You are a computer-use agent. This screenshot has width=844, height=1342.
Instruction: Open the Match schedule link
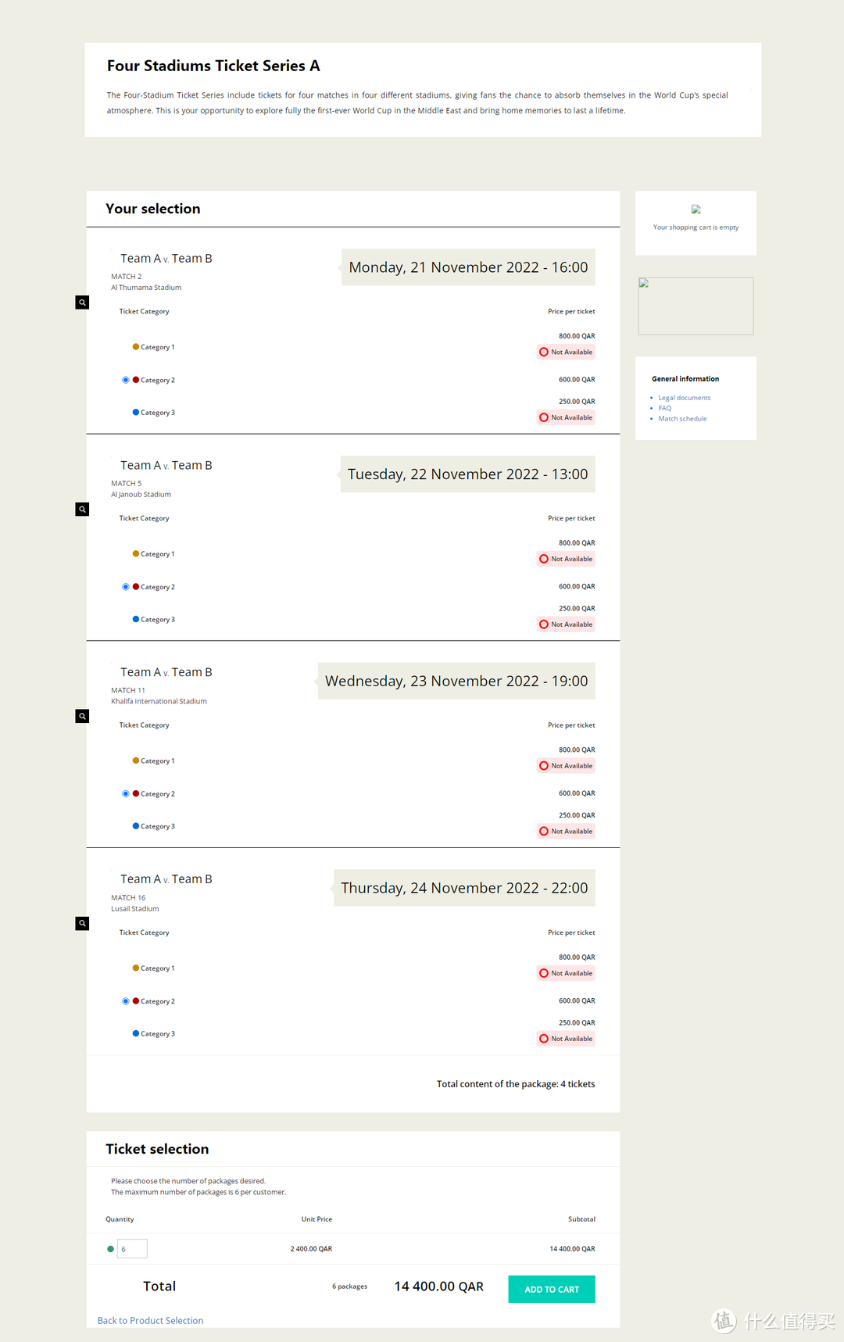tap(682, 419)
